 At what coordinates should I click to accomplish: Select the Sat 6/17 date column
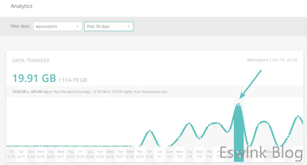[21, 154]
